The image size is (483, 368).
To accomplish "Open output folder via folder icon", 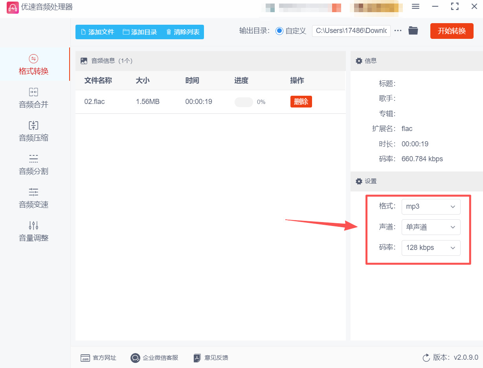I will [x=413, y=31].
